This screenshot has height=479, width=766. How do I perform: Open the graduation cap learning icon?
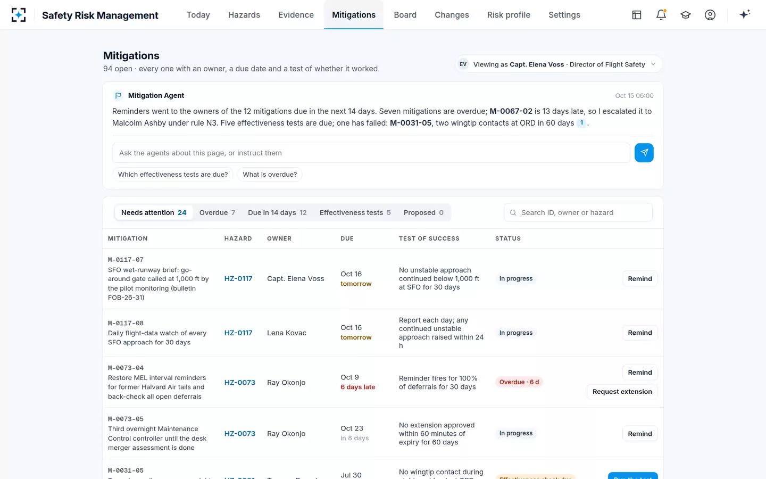(x=686, y=15)
